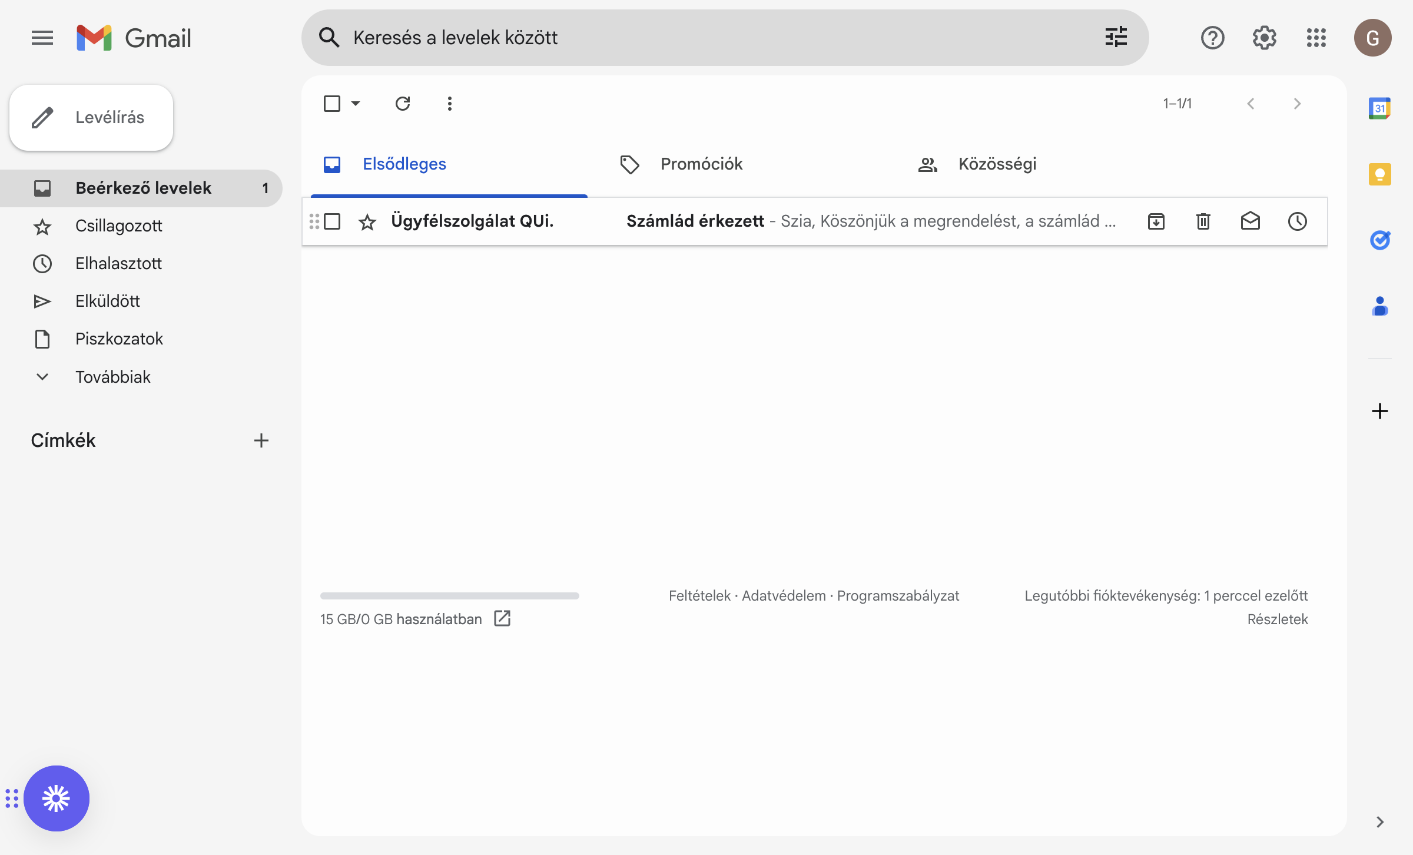Open Elhalasztott folder
Screen dimensions: 1413x855
click(x=141, y=264)
